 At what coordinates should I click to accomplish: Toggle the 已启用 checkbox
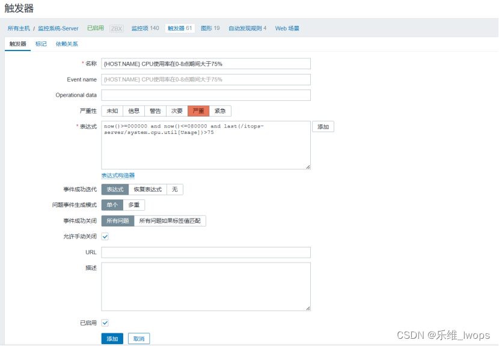click(x=105, y=323)
